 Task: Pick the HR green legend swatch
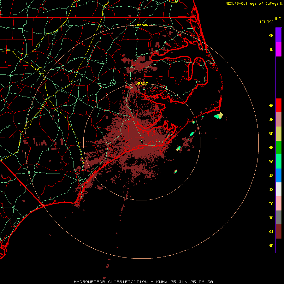[279, 148]
